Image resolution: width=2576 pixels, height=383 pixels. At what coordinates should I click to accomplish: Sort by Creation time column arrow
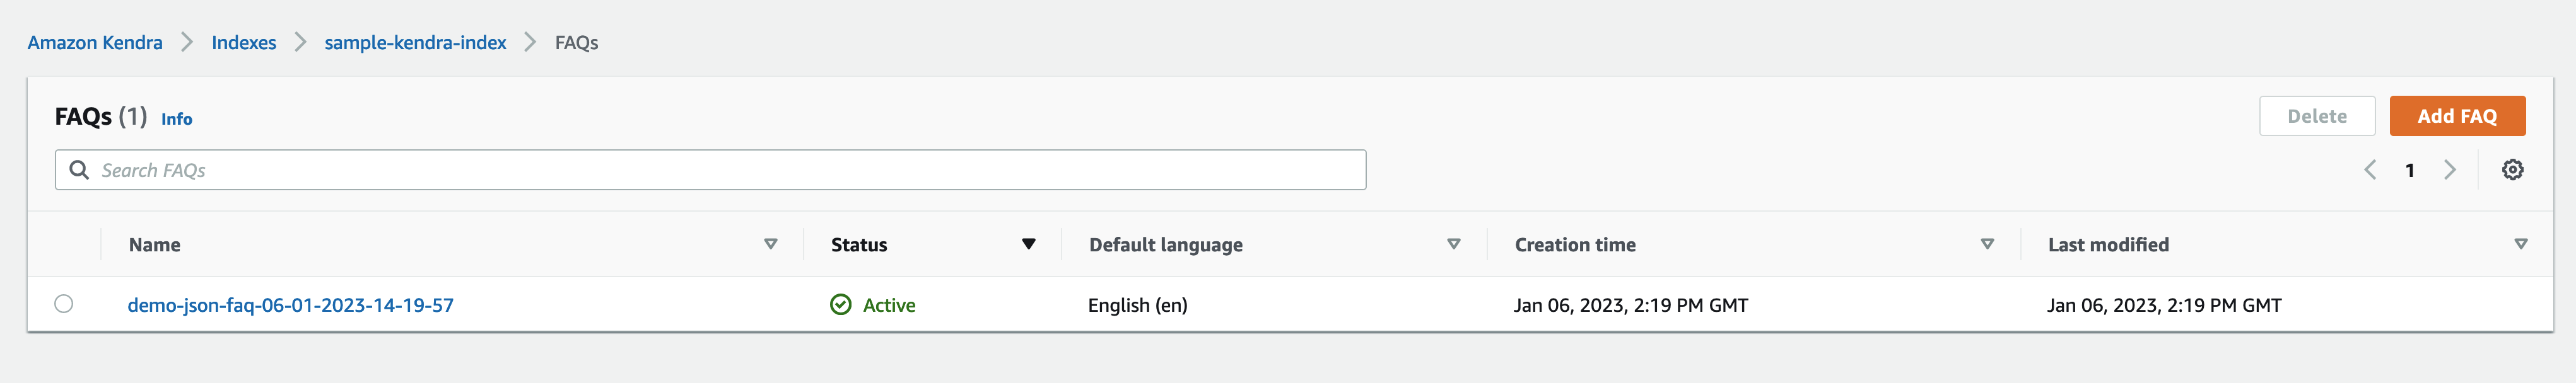pos(1987,244)
